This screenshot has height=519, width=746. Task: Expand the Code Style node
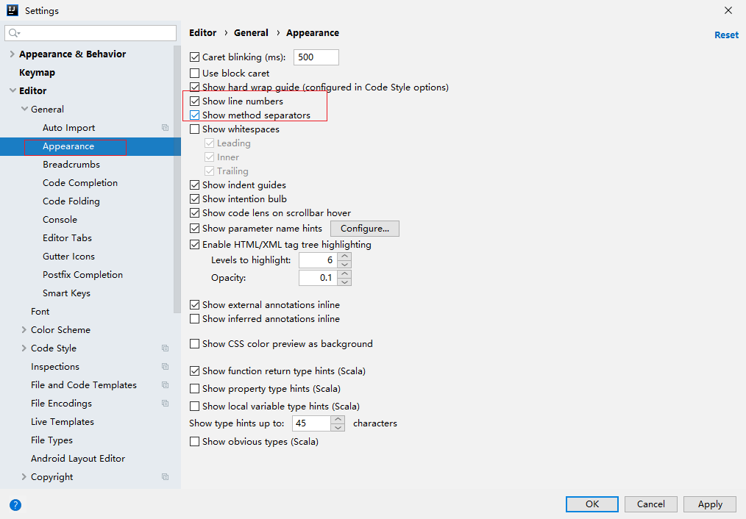pos(24,348)
